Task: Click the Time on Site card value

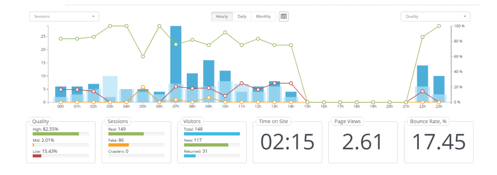Action: [x=287, y=142]
